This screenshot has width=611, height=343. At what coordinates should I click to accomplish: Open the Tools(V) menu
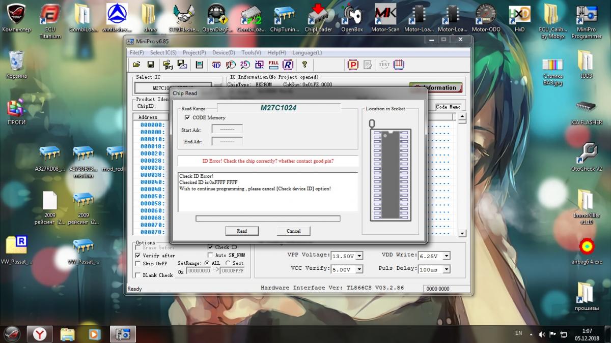coord(251,52)
